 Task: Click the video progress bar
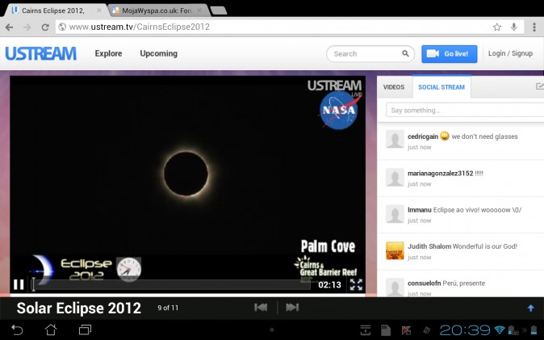172,285
